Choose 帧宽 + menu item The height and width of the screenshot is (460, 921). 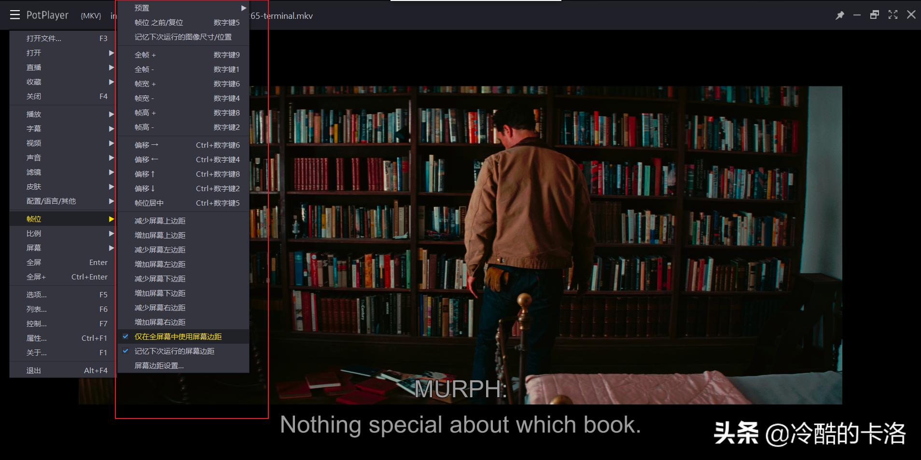click(183, 84)
